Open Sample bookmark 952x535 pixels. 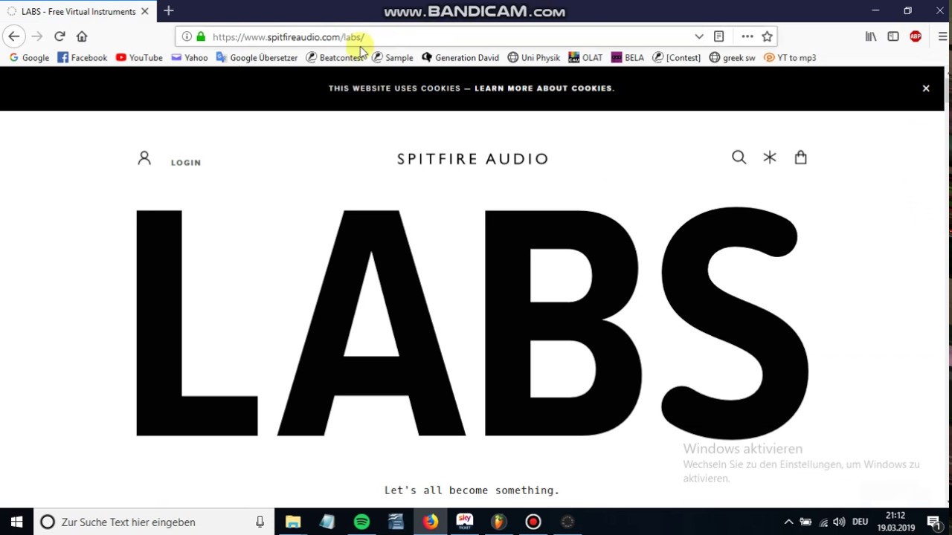point(393,57)
